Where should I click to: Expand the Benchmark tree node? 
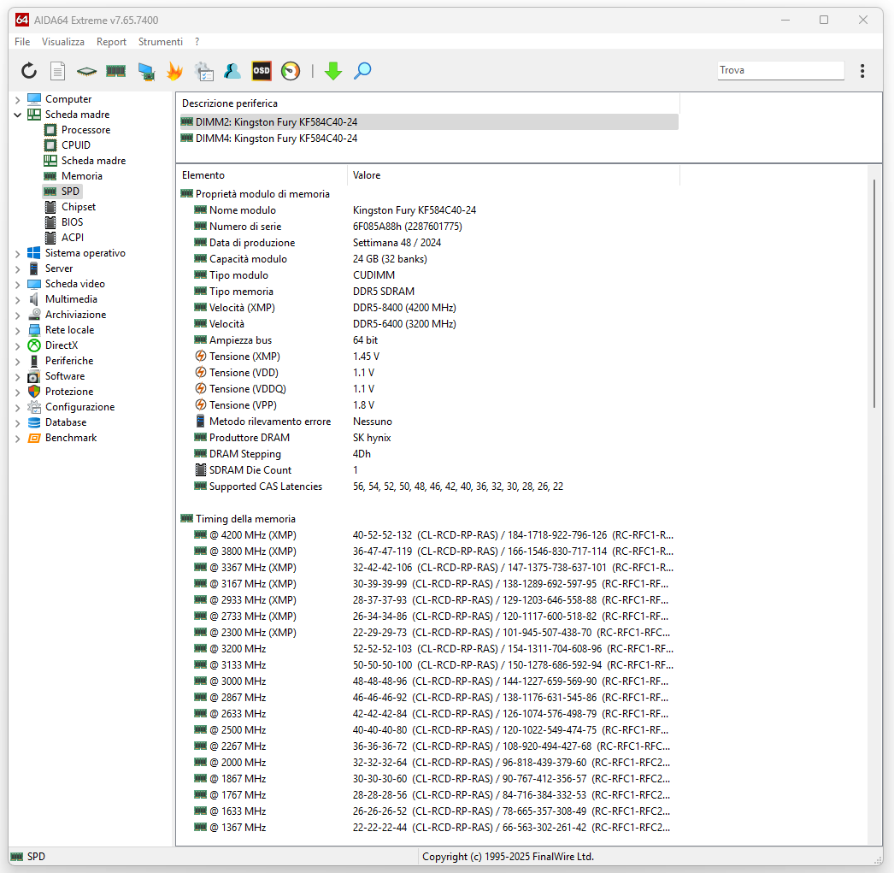point(18,439)
